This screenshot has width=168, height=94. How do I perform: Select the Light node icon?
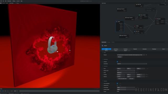pyautogui.click(x=136, y=4)
